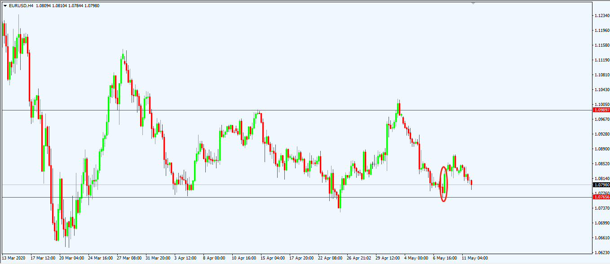Click the 1.10050 price scale value
Image resolution: width=610 pixels, height=264 pixels.
[601, 105]
